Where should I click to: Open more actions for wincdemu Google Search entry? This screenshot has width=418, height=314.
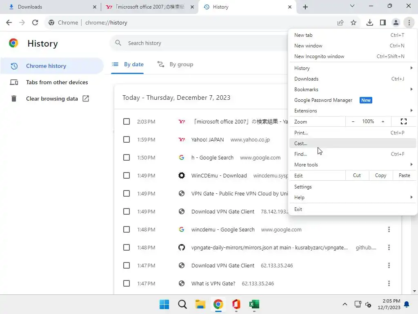[389, 229]
